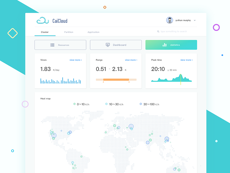The image size is (230, 173).
Task: Open 'view more' on Peak time card
Action: click(x=187, y=60)
